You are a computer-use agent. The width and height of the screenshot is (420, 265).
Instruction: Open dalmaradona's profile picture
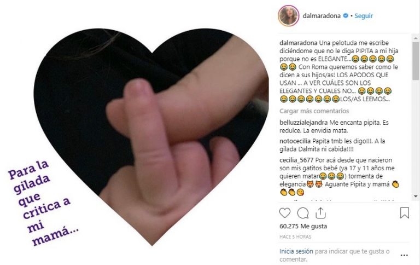(289, 16)
